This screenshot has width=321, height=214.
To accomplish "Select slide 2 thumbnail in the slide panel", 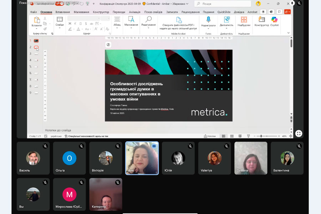I will point(36,47).
